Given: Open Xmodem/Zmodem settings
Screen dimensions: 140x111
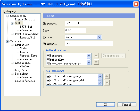Looking at the screenshot, I should coord(25,81).
